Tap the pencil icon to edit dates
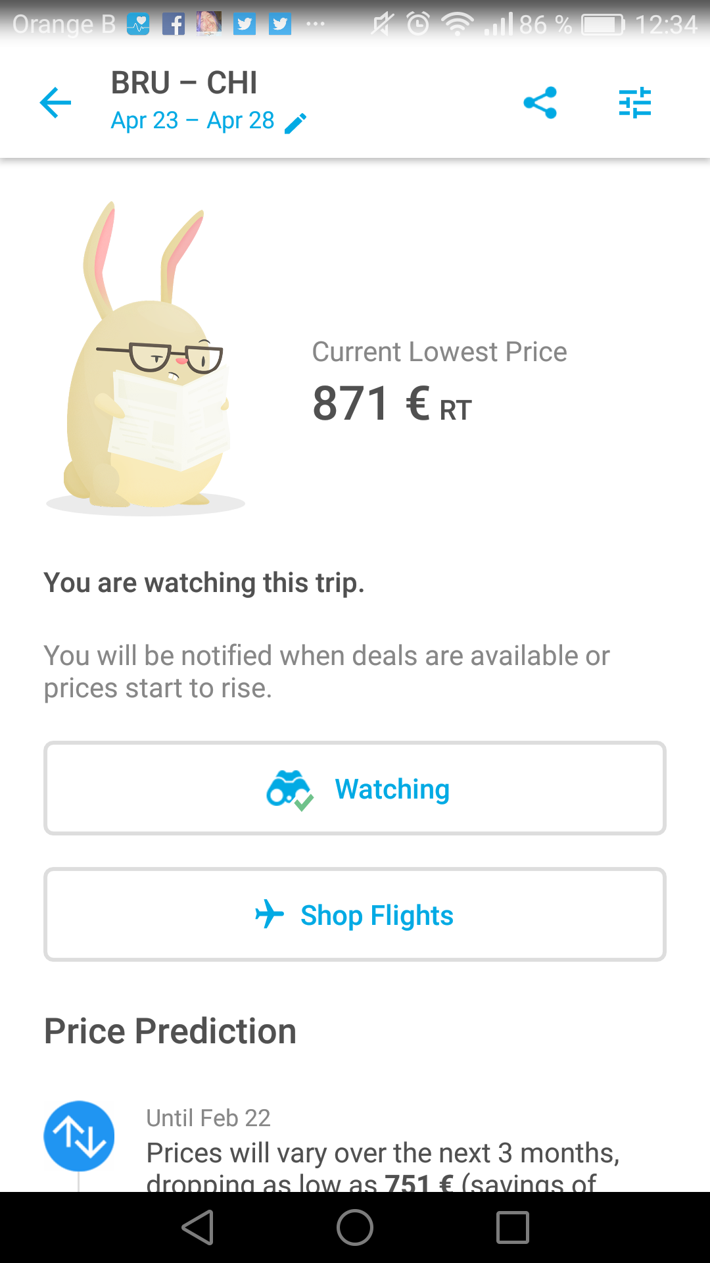710x1263 pixels. coord(296,122)
